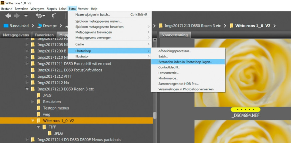
Task: Open the Weergave menu
Action: pos(37,9)
